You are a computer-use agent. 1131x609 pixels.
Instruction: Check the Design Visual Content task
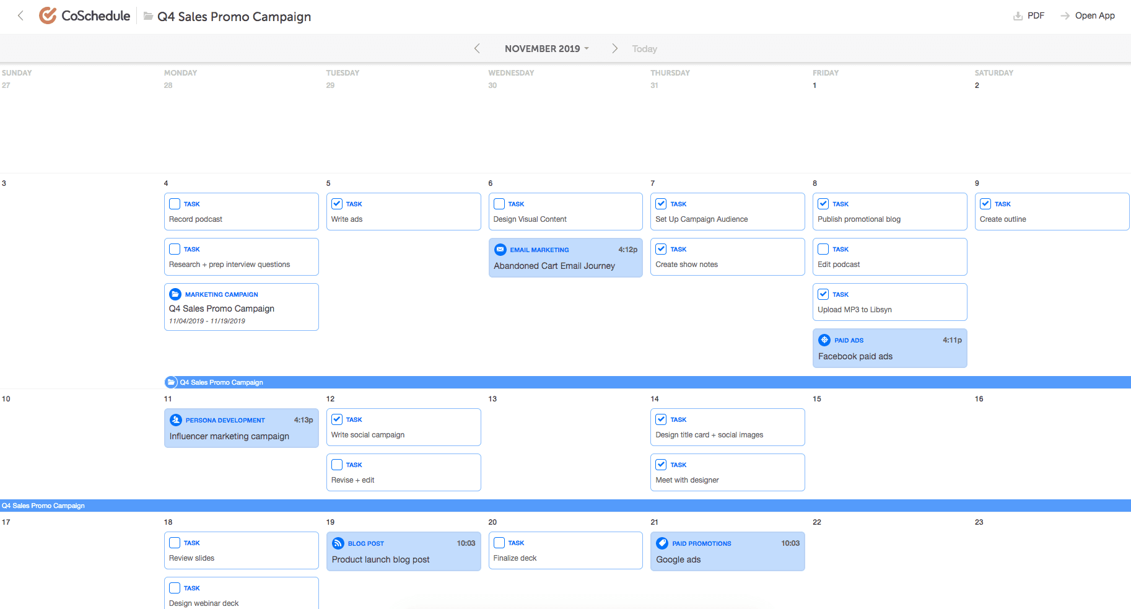coord(499,204)
